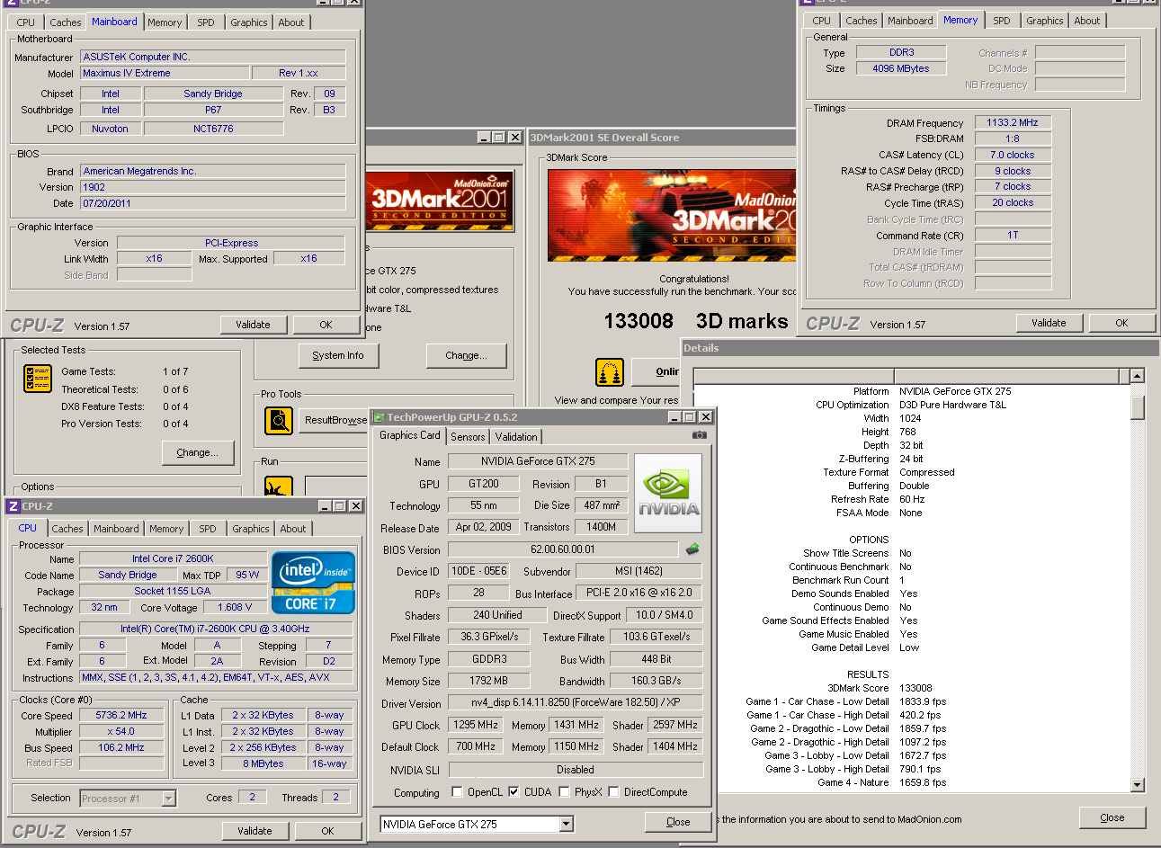This screenshot has width=1161, height=848.
Task: Switch to Sensors tab in GPU-Z
Action: (468, 437)
